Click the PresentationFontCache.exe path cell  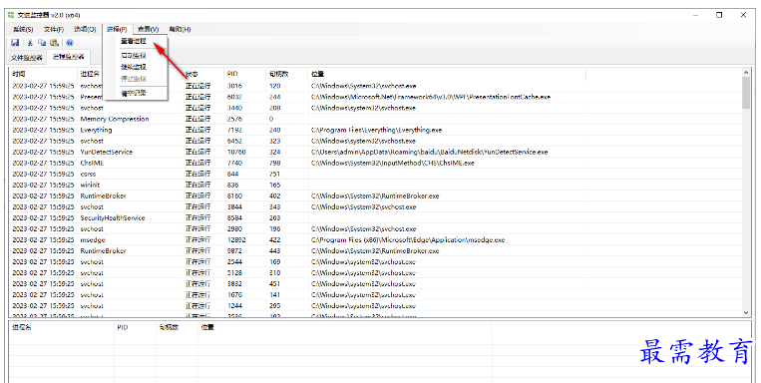pos(431,97)
